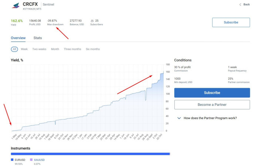Click the blue Instruments distribution bar
The image size is (259, 166).
pos(90,154)
